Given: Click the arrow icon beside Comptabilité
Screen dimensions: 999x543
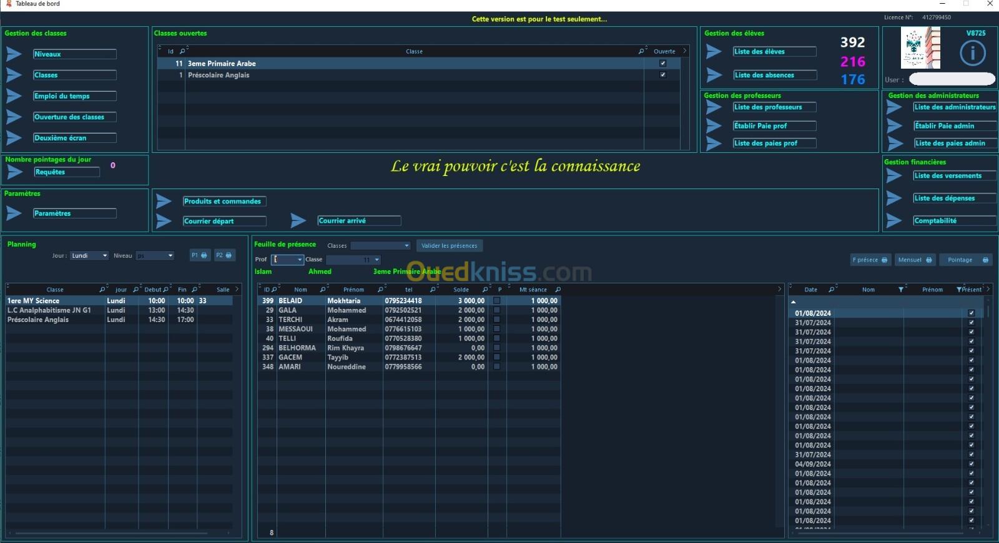Looking at the screenshot, I should (894, 221).
